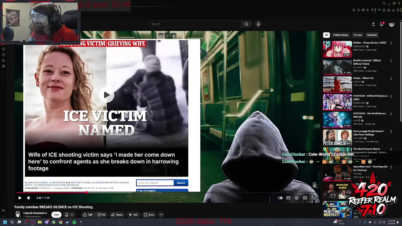The width and height of the screenshot is (402, 226).
Task: Open the browser sidebar settings gear
Action: point(3,66)
